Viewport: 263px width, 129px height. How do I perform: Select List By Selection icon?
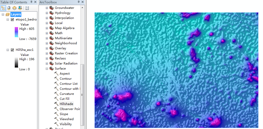[20, 8]
